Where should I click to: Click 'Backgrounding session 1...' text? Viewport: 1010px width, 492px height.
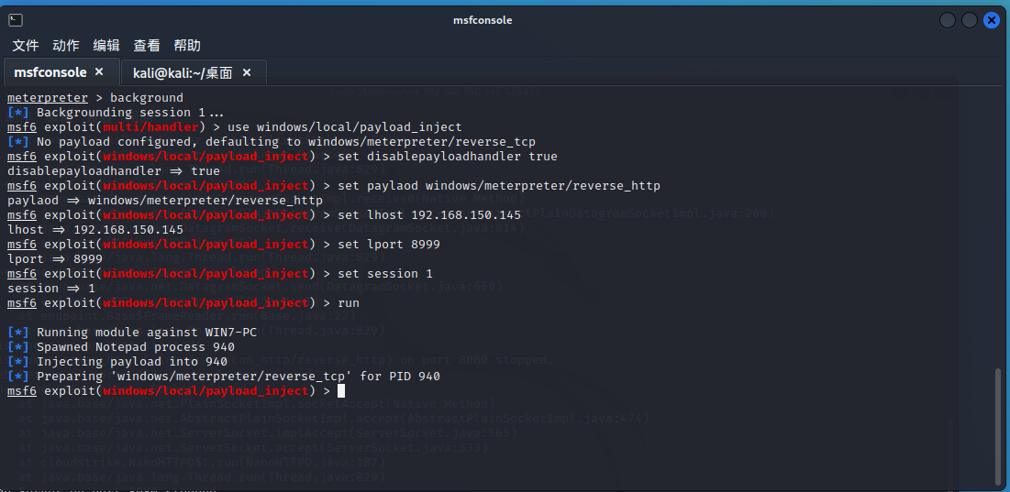coord(131,114)
